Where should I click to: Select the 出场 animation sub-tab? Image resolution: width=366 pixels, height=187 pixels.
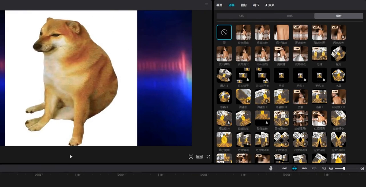[x=290, y=16]
